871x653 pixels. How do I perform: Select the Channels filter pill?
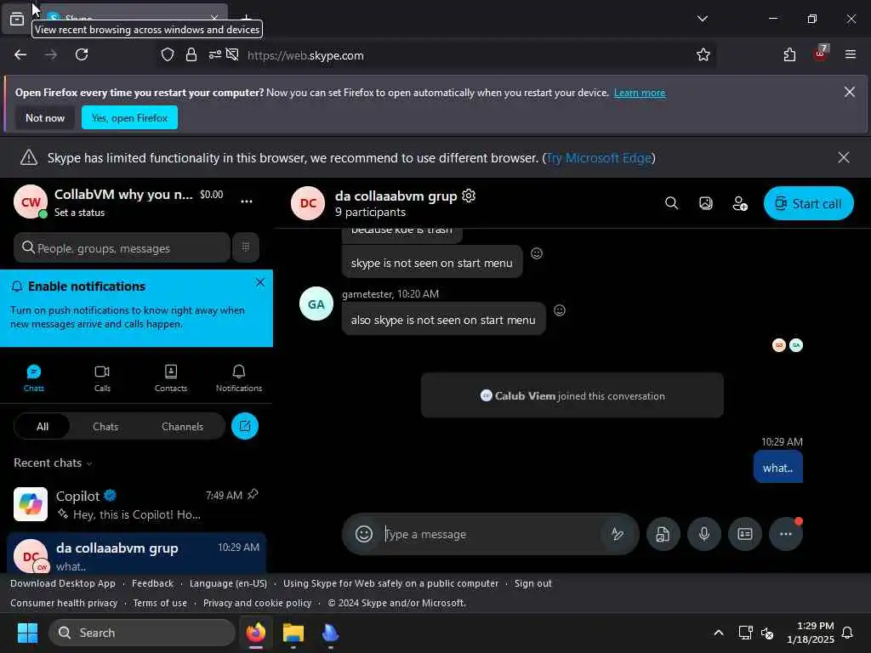182,427
